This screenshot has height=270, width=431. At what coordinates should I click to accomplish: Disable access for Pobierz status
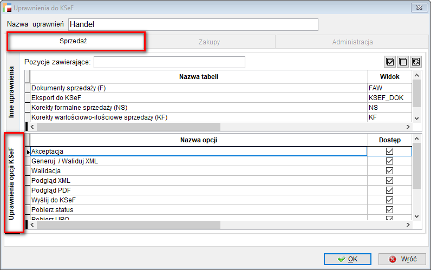coord(389,210)
